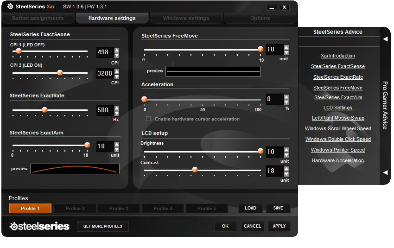
Task: Open Hardware Acceleration advice link
Action: point(338,160)
